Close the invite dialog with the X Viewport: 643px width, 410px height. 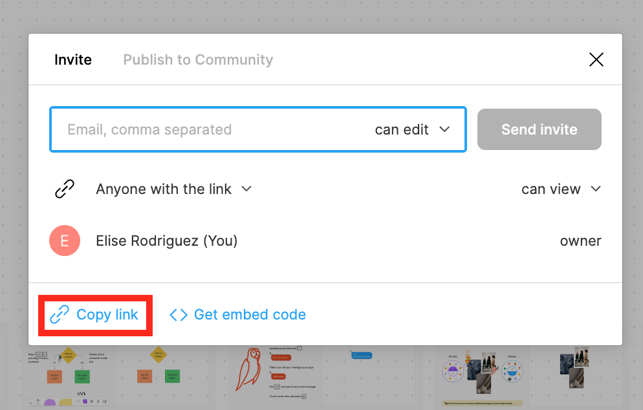click(x=596, y=59)
